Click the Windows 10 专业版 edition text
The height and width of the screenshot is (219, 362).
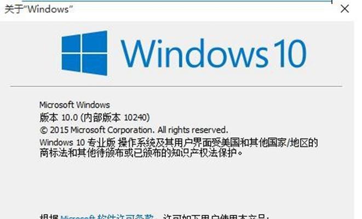pyautogui.click(x=77, y=142)
